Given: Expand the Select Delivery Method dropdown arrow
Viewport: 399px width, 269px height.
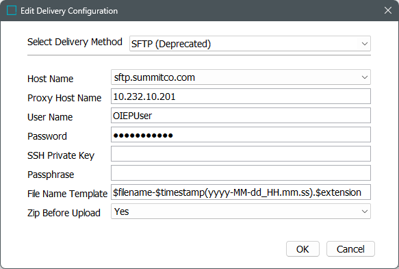Looking at the screenshot, I should pos(364,44).
